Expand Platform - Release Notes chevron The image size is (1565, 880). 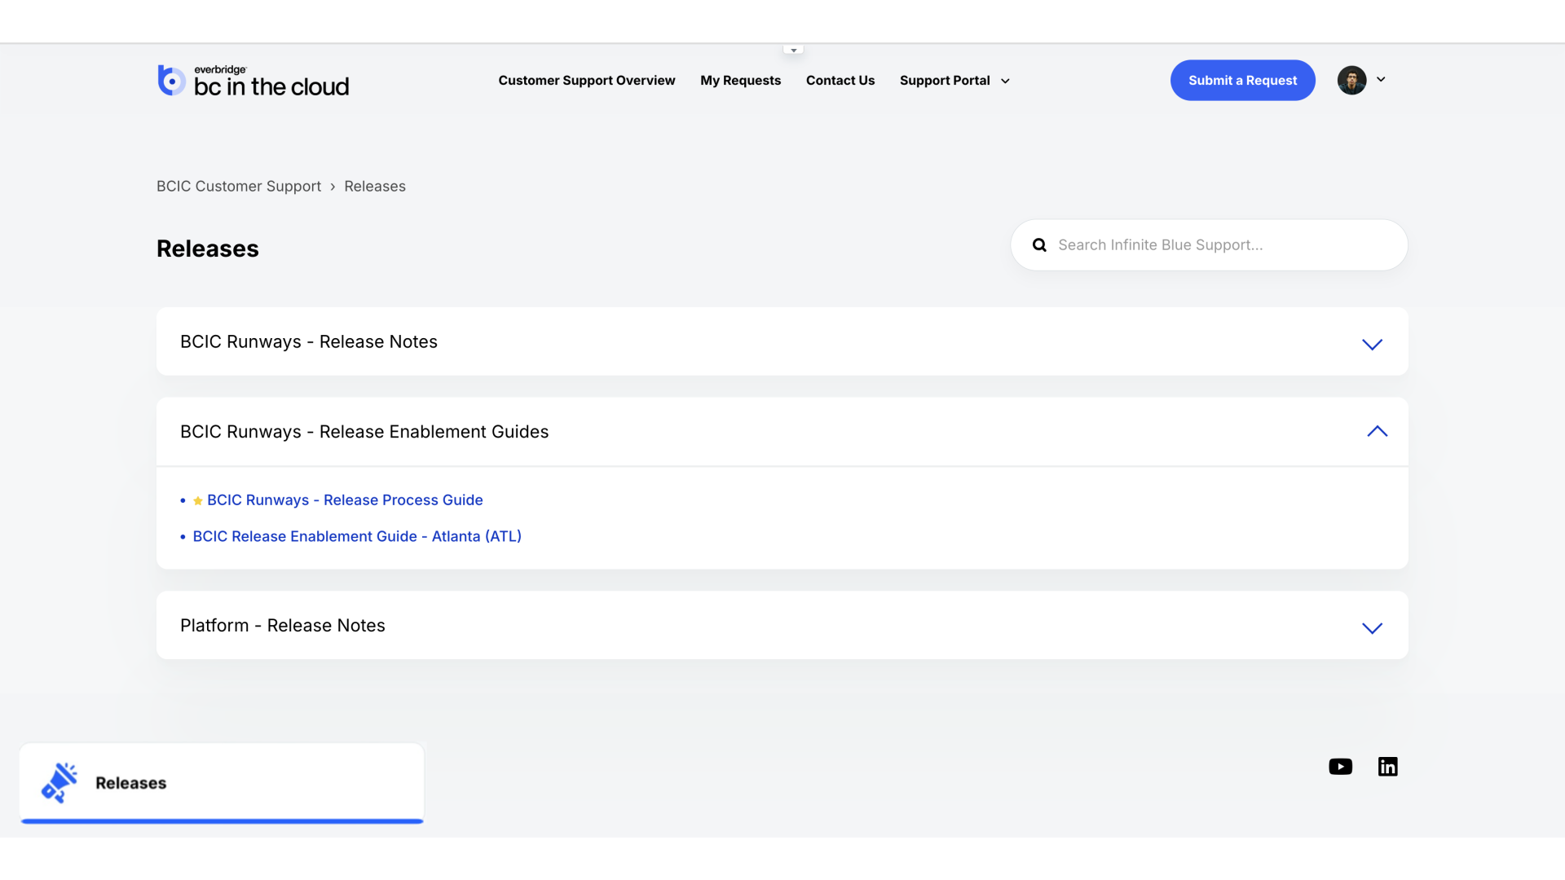(1372, 628)
